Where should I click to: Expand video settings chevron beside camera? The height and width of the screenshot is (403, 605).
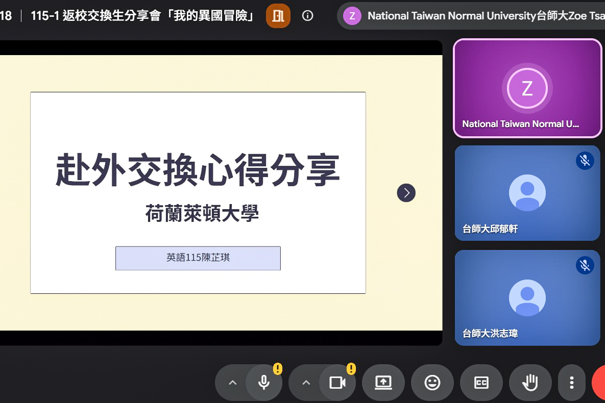pos(306,383)
